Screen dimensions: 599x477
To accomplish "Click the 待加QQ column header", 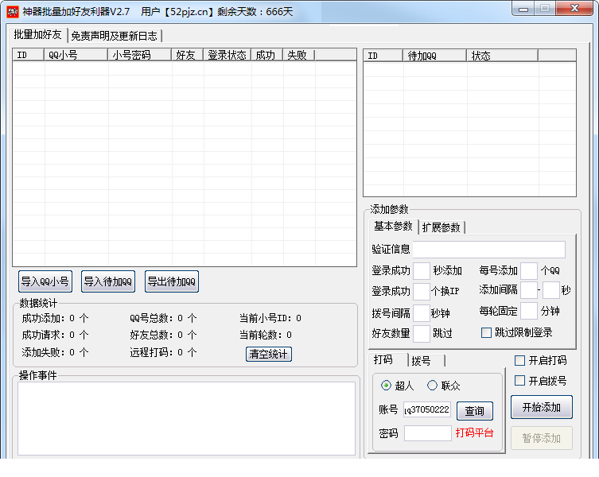I will 435,56.
